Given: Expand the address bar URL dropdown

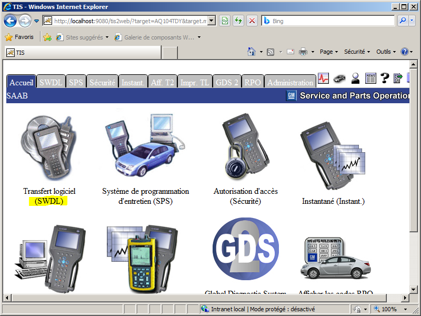Looking at the screenshot, I should tap(212, 21).
